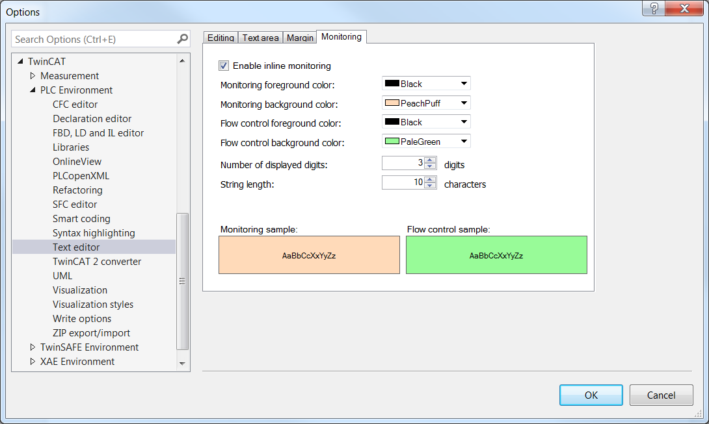Click the tree scrollbar thumb

(x=182, y=281)
